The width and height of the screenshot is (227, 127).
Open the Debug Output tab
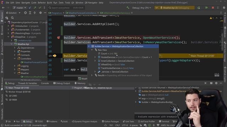click(61, 83)
